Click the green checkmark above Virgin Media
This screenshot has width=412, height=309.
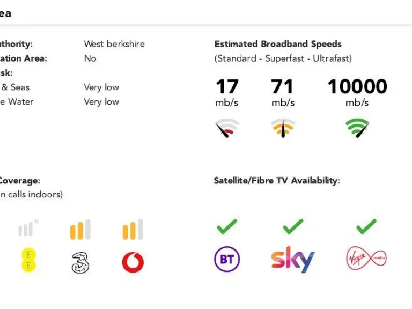(x=366, y=227)
